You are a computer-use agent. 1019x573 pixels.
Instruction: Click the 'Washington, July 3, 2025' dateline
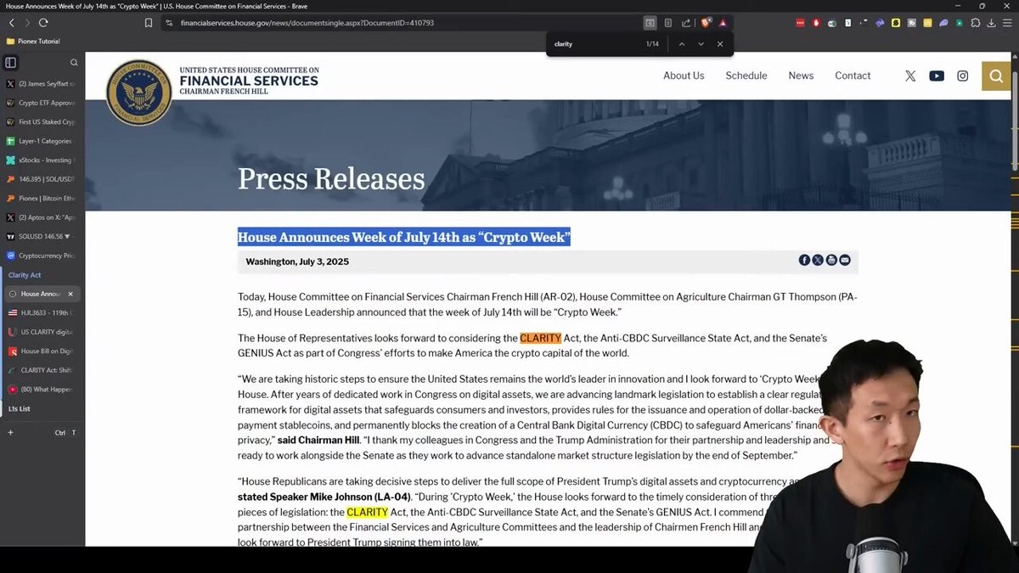click(297, 261)
